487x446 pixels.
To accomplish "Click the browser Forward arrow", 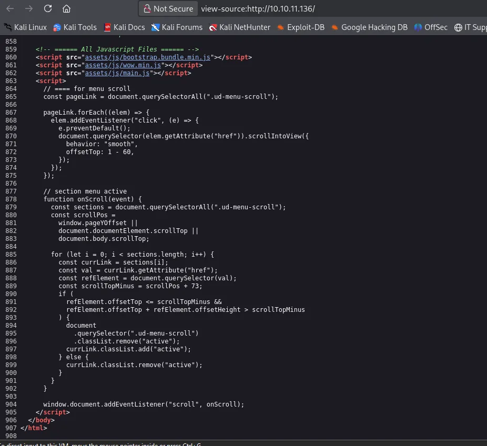I will (29, 9).
